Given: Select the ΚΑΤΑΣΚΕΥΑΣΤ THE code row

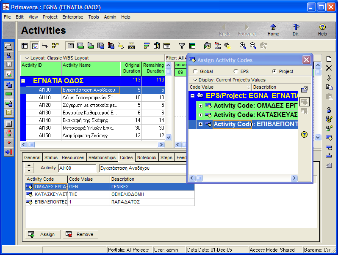Looking at the screenshot, I should point(110,195).
